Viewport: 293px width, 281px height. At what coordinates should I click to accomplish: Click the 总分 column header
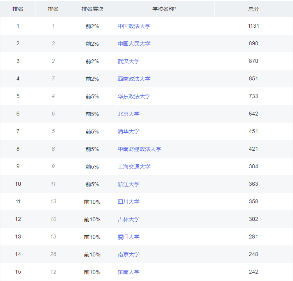coord(254,9)
